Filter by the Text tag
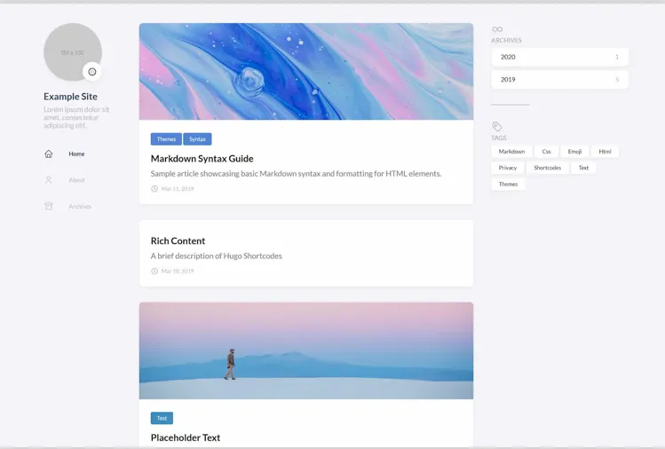This screenshot has height=449, width=665. pos(583,168)
